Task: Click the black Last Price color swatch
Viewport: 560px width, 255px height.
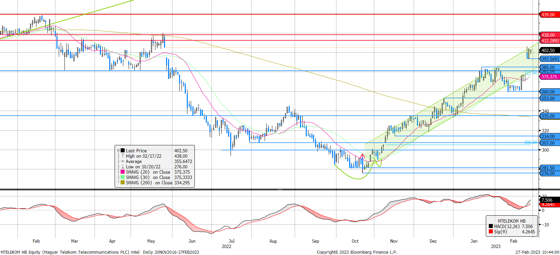Action: (x=123, y=151)
